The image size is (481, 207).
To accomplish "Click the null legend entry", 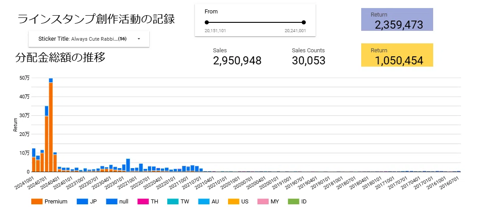I will tap(117, 202).
